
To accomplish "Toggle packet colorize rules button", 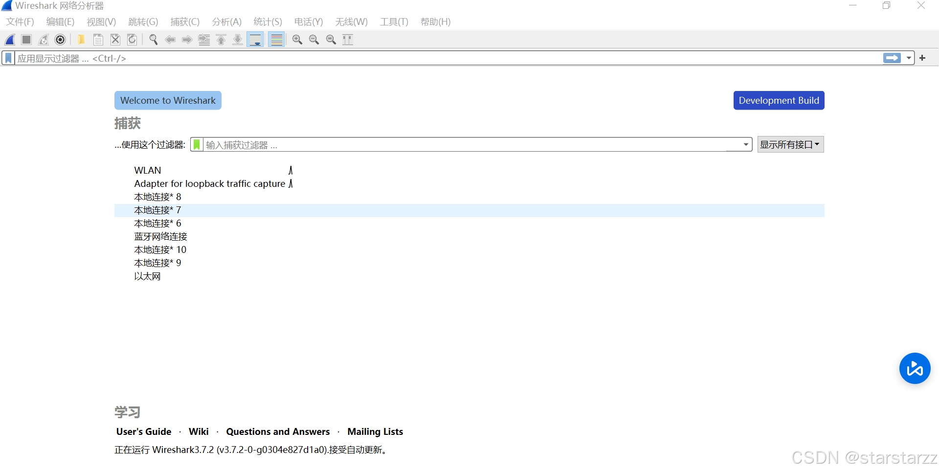I will pos(277,40).
